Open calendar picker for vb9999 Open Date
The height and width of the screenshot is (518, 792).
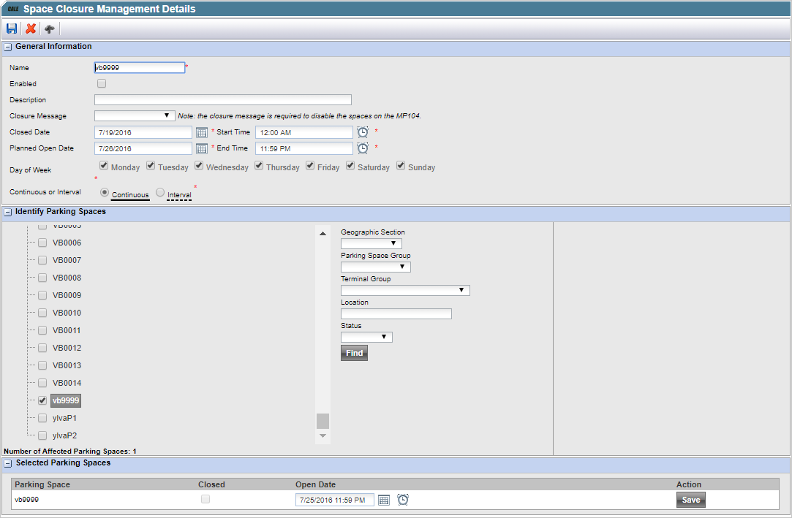[x=384, y=500]
